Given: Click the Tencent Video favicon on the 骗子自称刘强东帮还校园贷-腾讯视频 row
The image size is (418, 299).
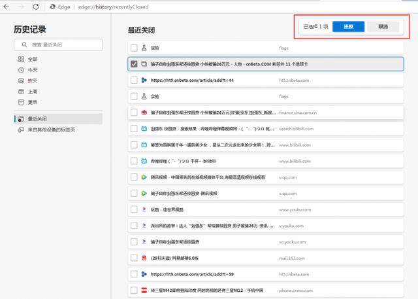Looking at the screenshot, I should coord(144,193).
